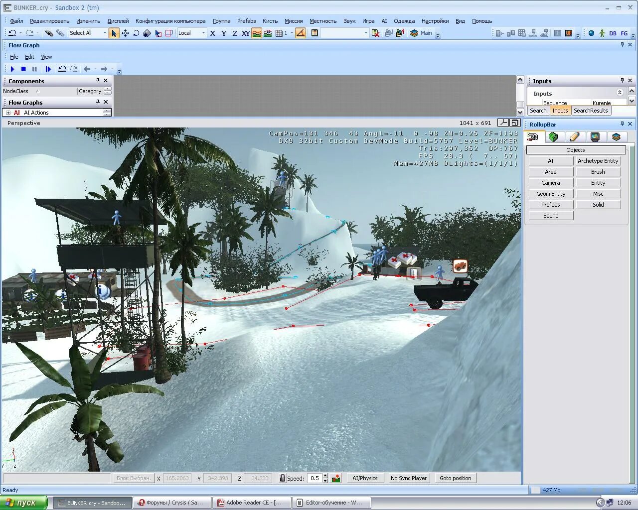Click the main toolbar Undo arrow

pos(12,33)
